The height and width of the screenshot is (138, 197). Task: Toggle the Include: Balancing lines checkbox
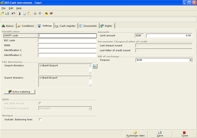click(x=40, y=119)
